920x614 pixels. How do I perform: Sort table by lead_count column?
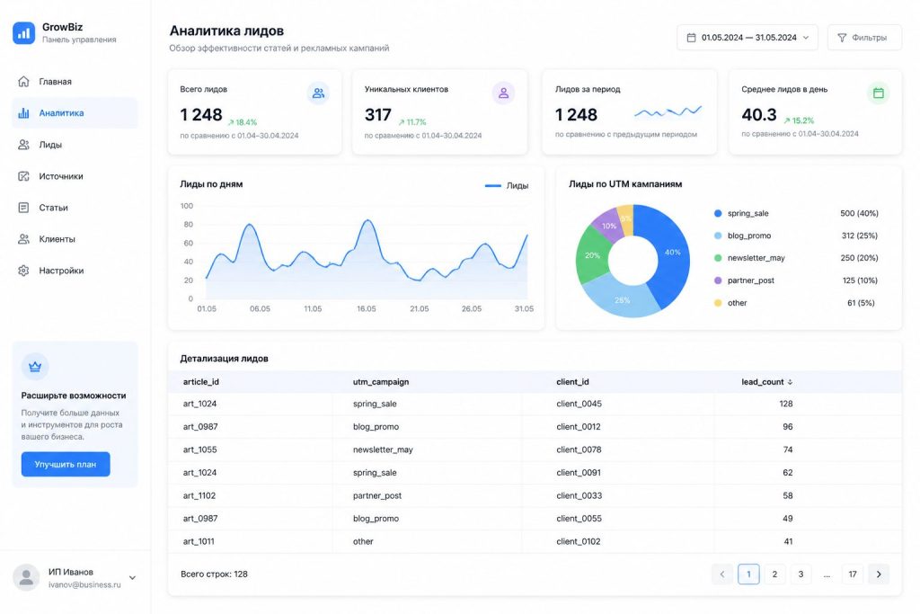tap(767, 381)
